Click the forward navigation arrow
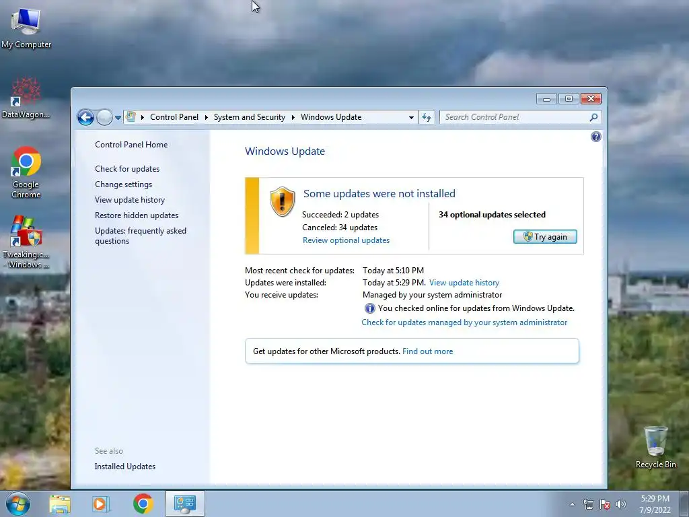Viewport: 689px width, 517px height. [104, 117]
